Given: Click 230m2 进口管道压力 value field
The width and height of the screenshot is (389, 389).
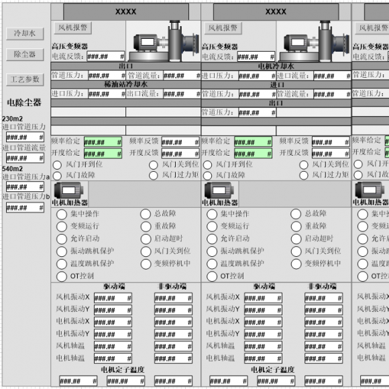Looking at the screenshot, I should pyautogui.click(x=25, y=137).
